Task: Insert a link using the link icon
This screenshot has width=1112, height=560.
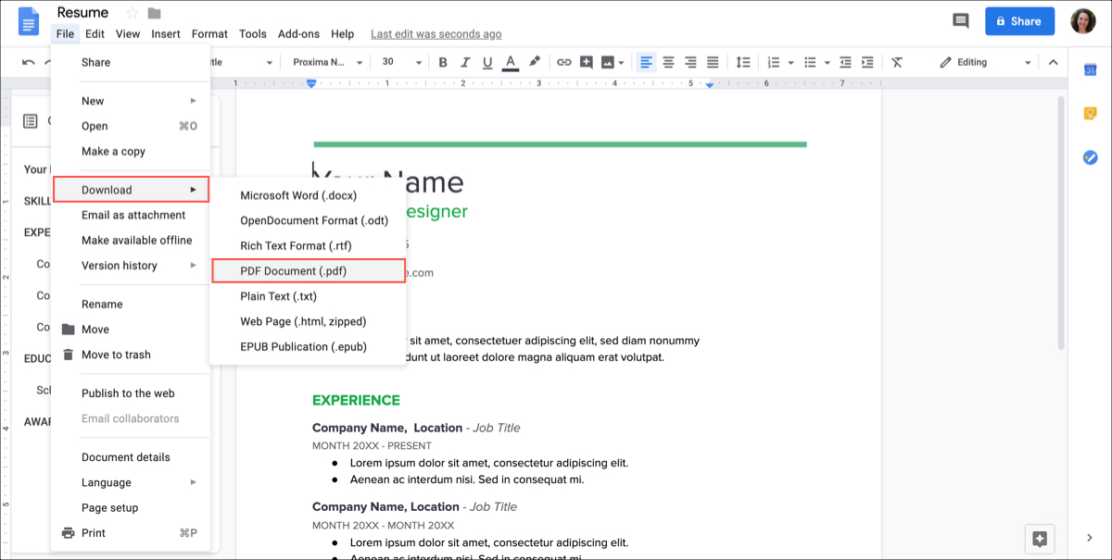Action: 563,62
